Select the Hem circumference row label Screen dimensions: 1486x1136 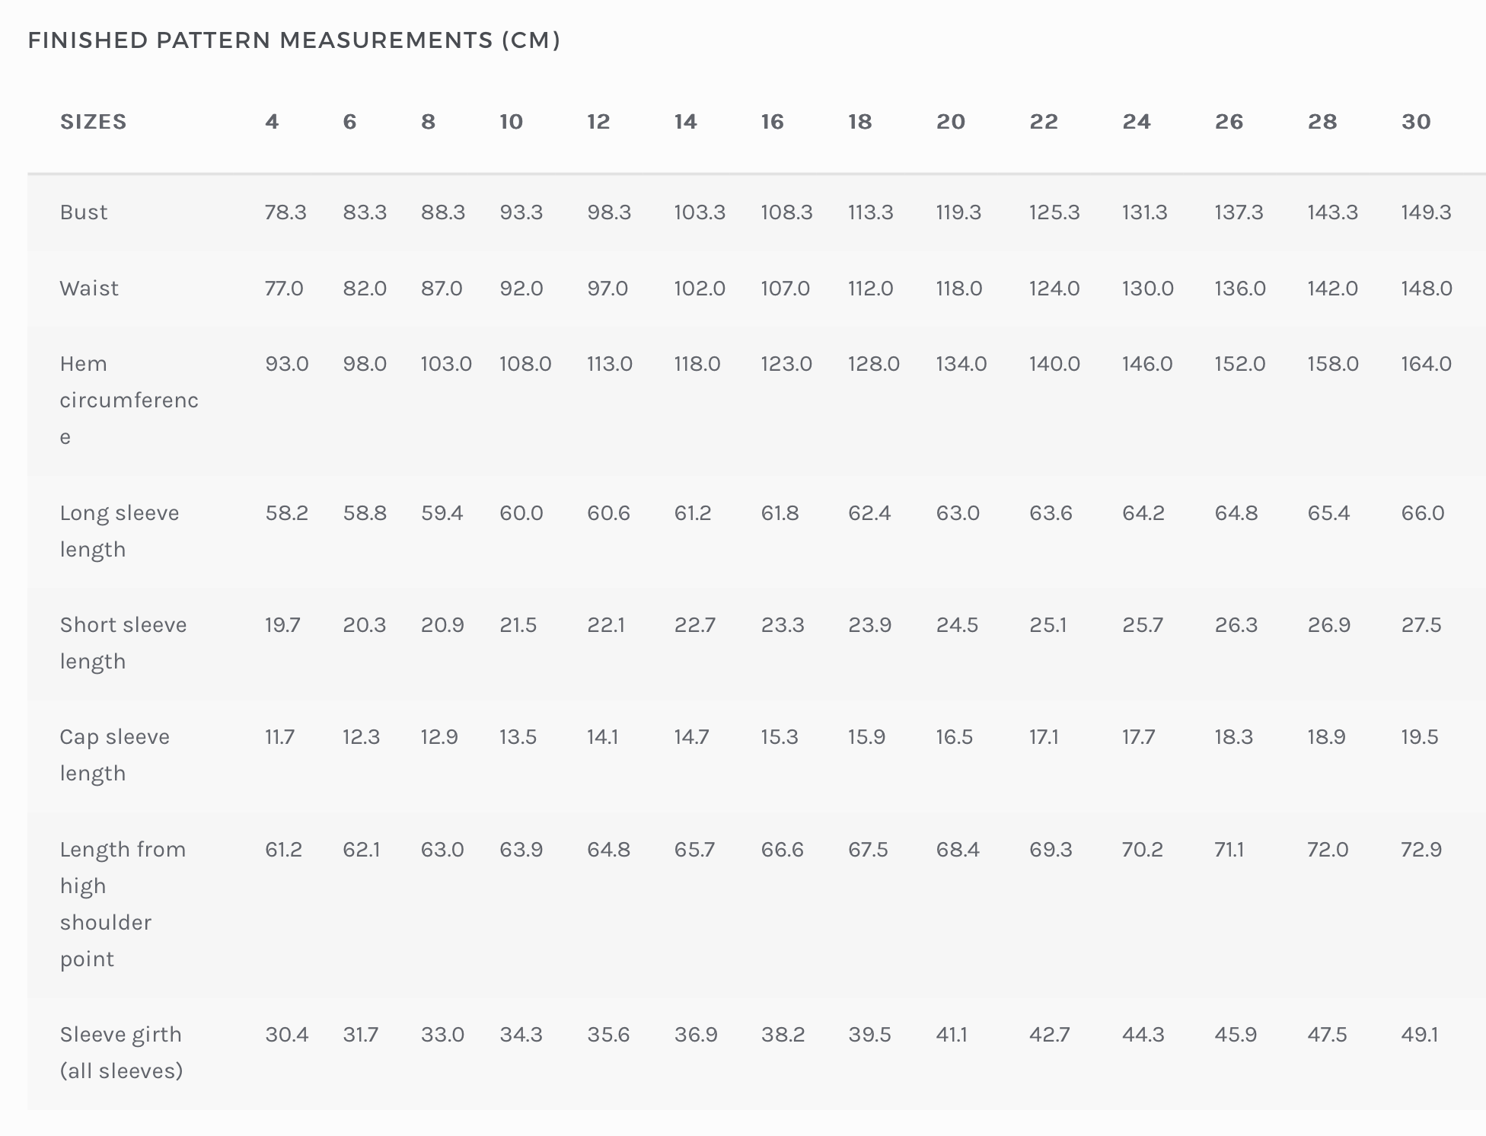coord(129,400)
